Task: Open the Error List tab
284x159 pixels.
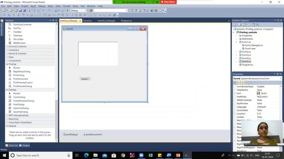Action: (12, 145)
